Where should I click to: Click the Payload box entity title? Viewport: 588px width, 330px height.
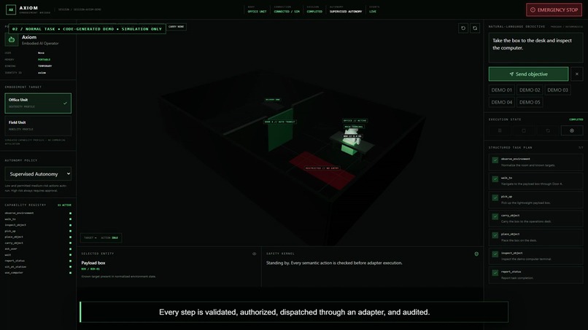pyautogui.click(x=93, y=263)
